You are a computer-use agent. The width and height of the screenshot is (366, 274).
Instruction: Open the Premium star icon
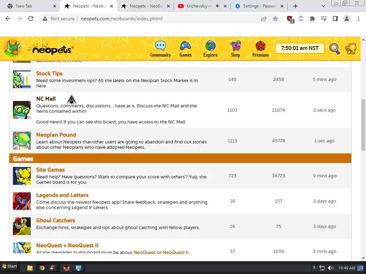pyautogui.click(x=261, y=46)
